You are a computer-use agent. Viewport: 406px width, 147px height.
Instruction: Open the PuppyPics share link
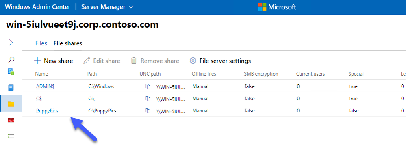coord(47,111)
